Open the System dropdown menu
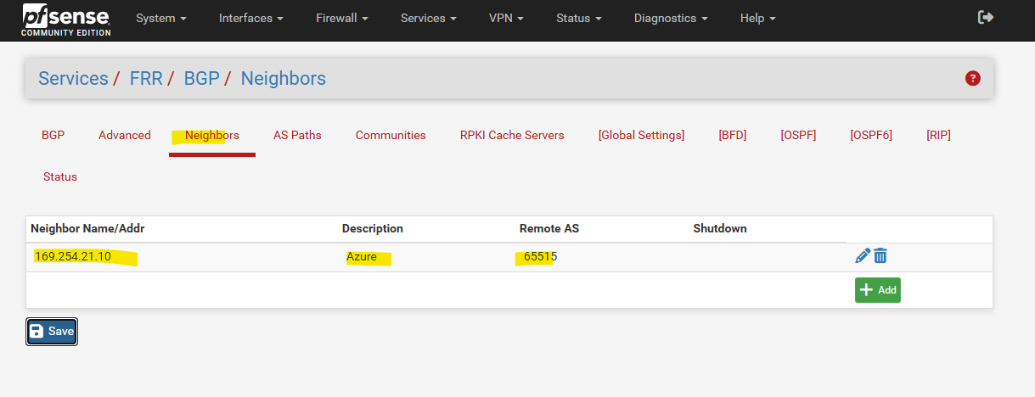Image resolution: width=1035 pixels, height=397 pixels. 161,18
